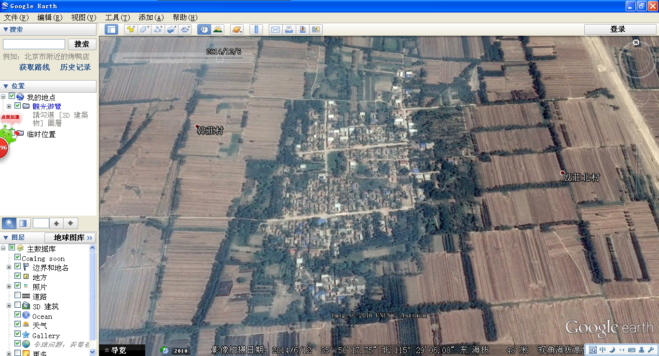Uncheck the 觀光游覽 checkbox
Image resolution: width=659 pixels, height=356 pixels.
click(18, 106)
